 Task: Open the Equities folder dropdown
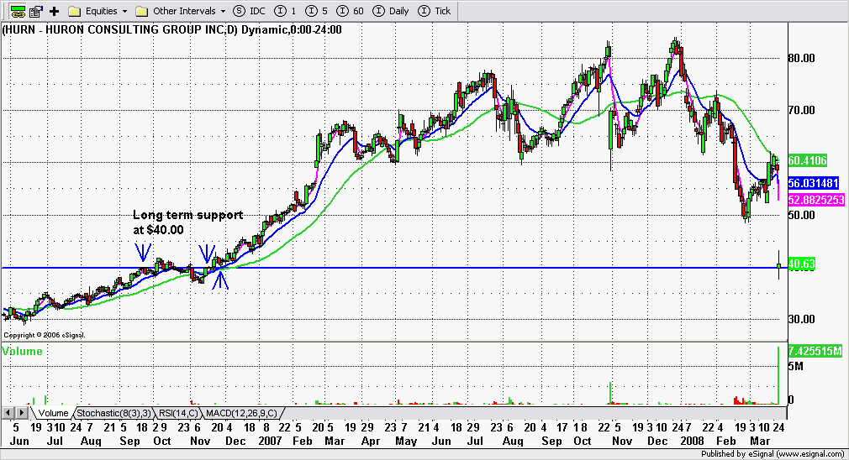(x=98, y=11)
